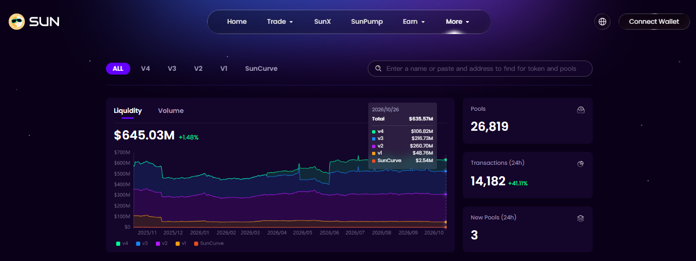The height and width of the screenshot is (261, 696).
Task: Select the ALL filter pill
Action: tap(118, 69)
